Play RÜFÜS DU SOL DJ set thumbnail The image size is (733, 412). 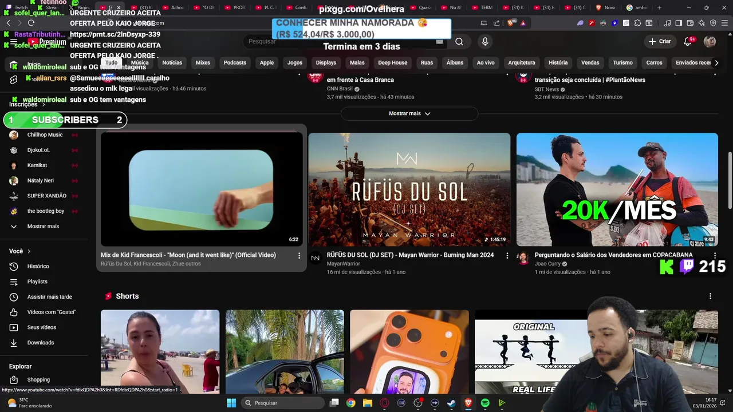tap(409, 189)
